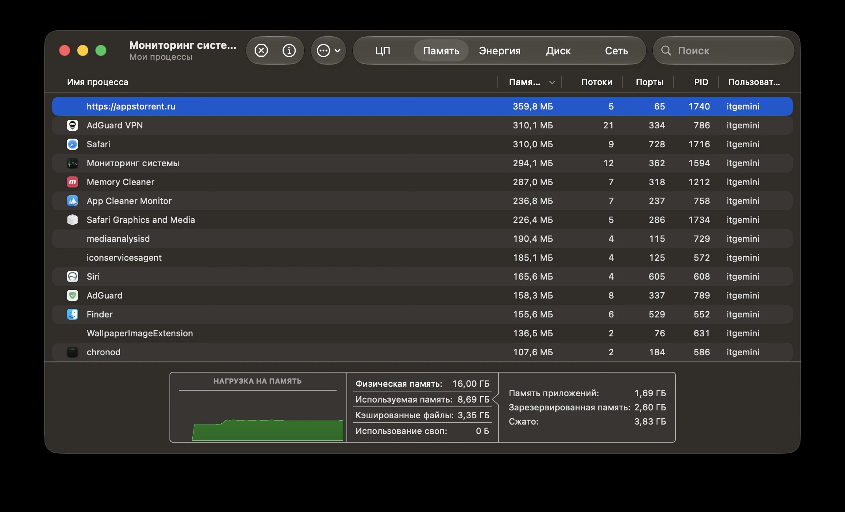Click the chronod exec icon

tap(73, 352)
